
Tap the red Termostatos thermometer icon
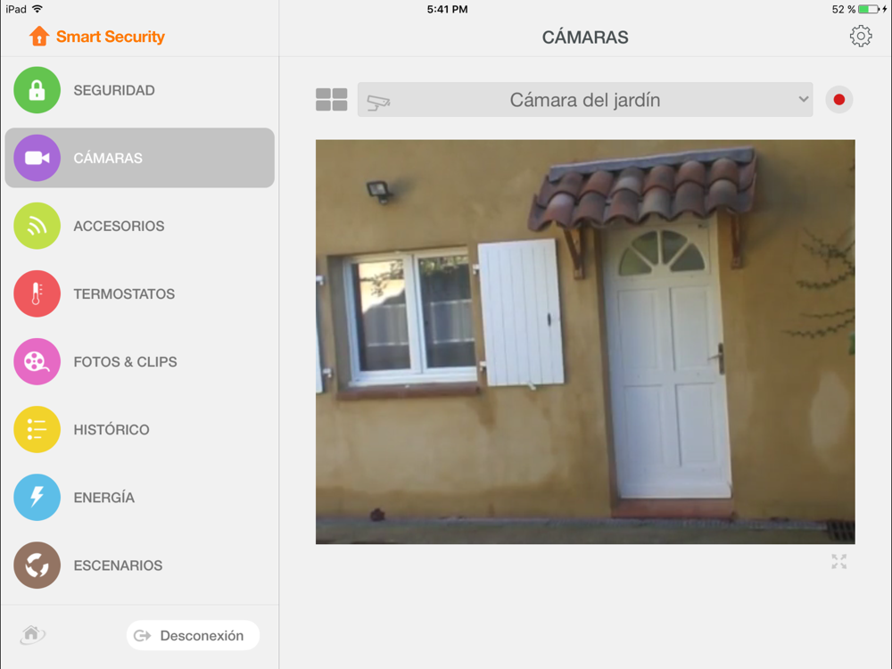point(37,293)
